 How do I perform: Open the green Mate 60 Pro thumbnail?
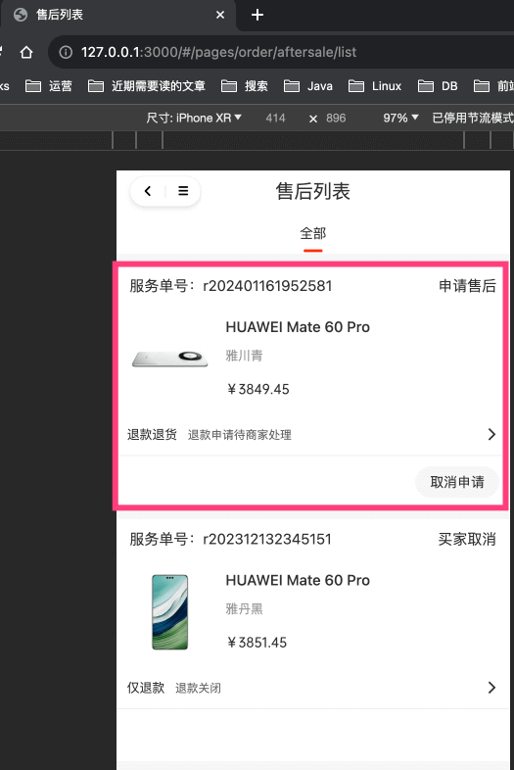(x=169, y=612)
